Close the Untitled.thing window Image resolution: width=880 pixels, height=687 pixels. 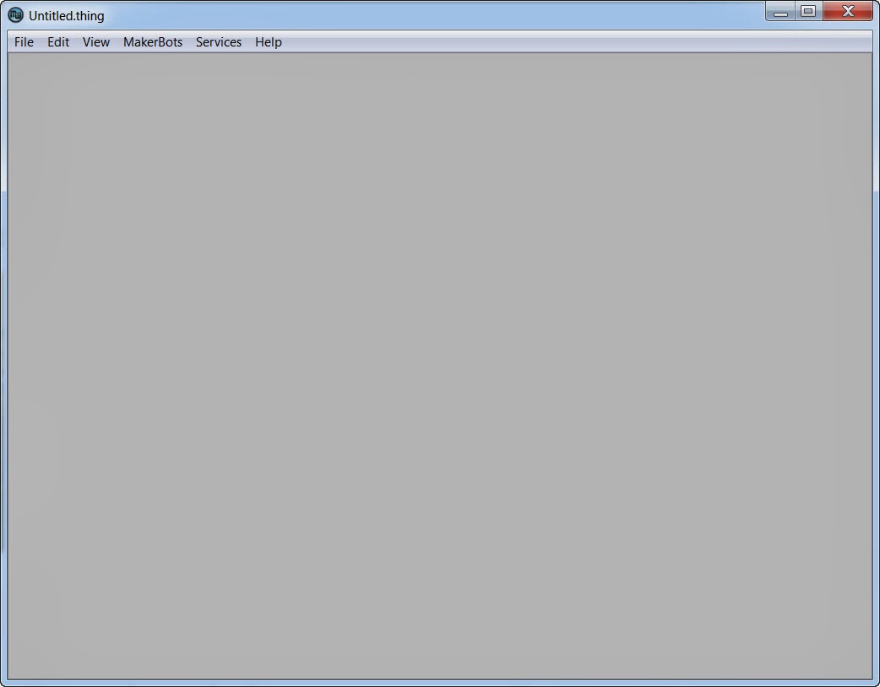tap(848, 12)
